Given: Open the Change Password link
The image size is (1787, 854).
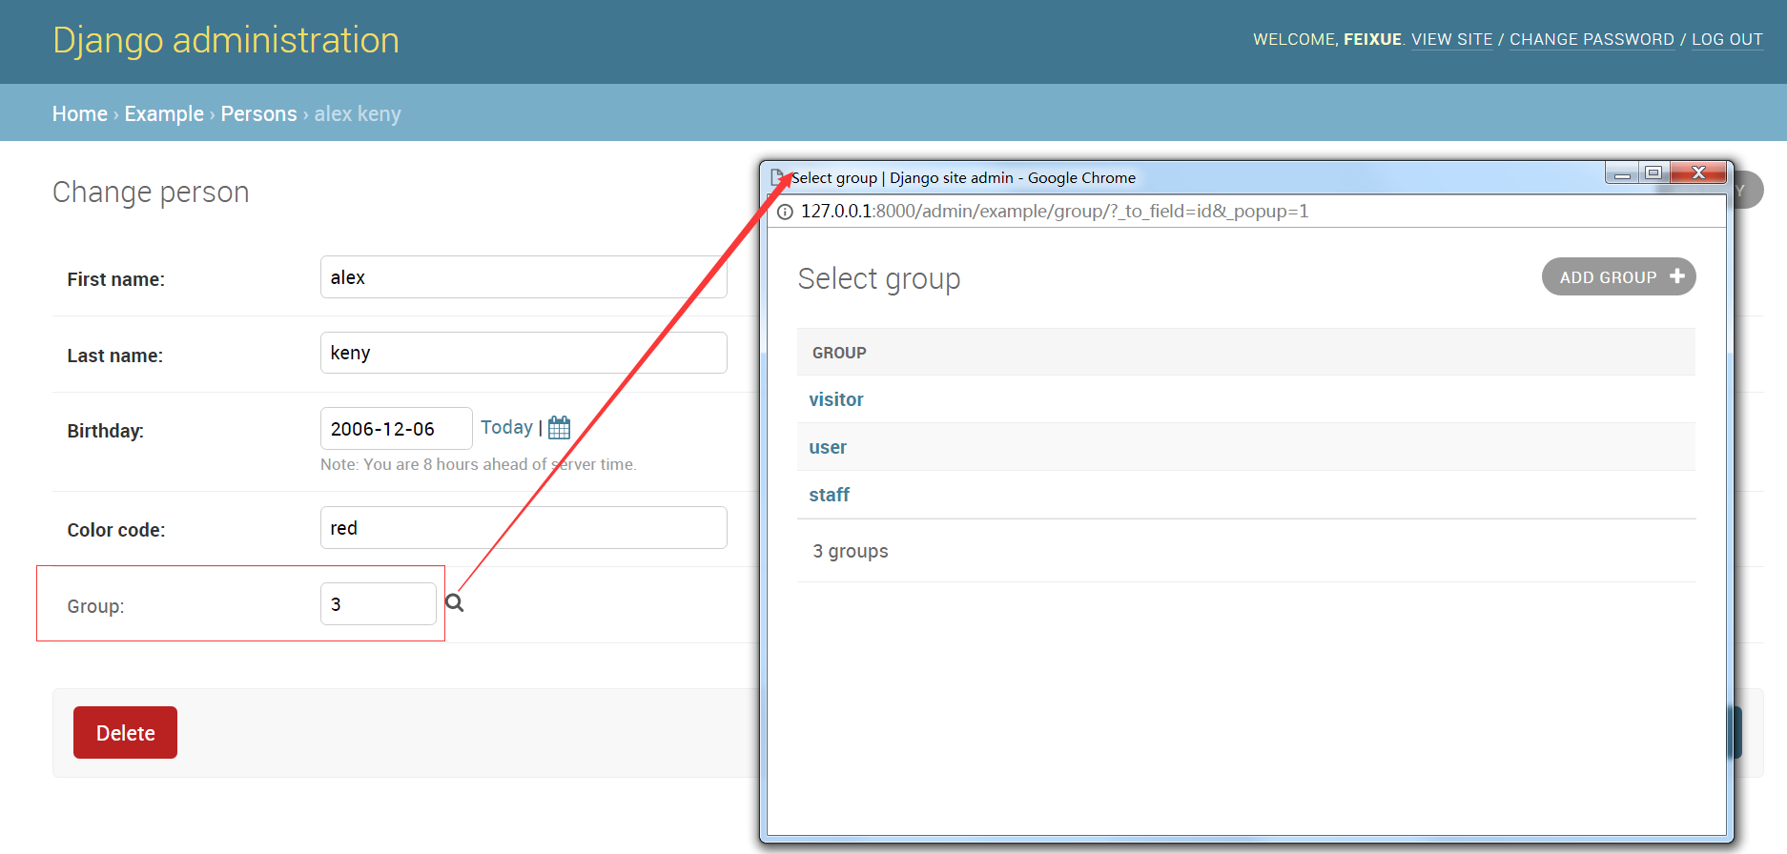Looking at the screenshot, I should tap(1592, 39).
